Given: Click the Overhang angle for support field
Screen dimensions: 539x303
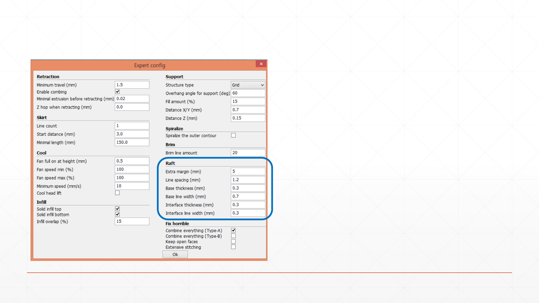Looking at the screenshot, I should 248,93.
